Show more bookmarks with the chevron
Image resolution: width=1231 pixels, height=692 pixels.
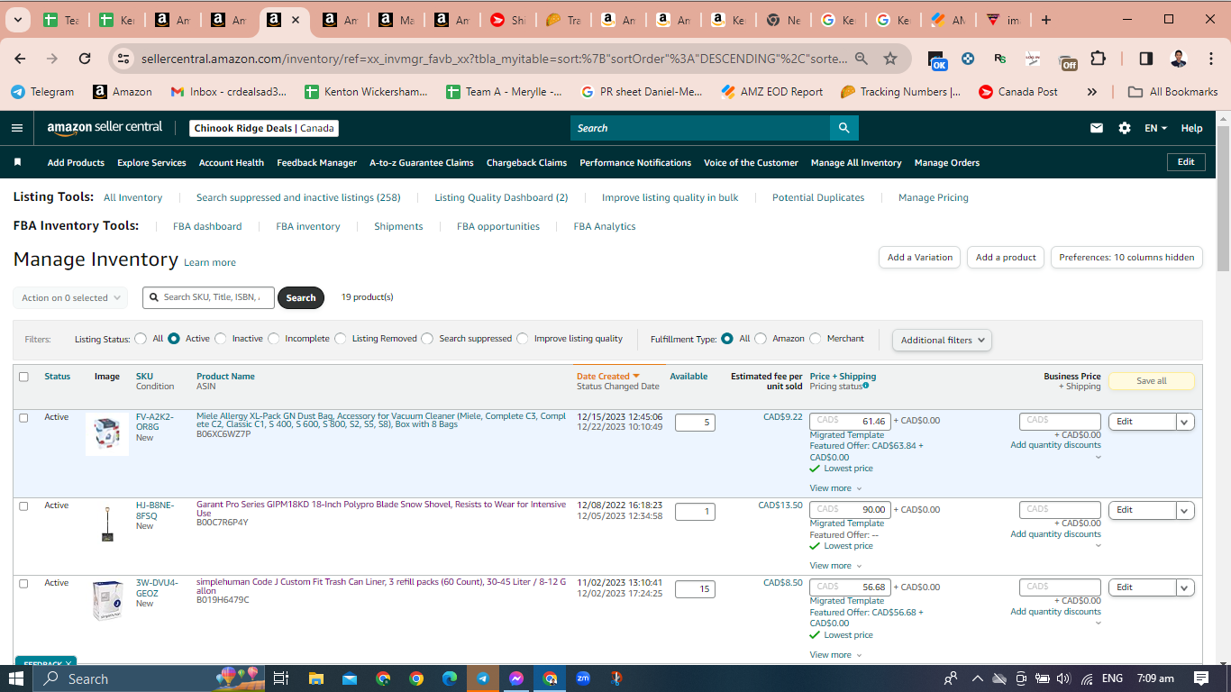pos(1092,92)
